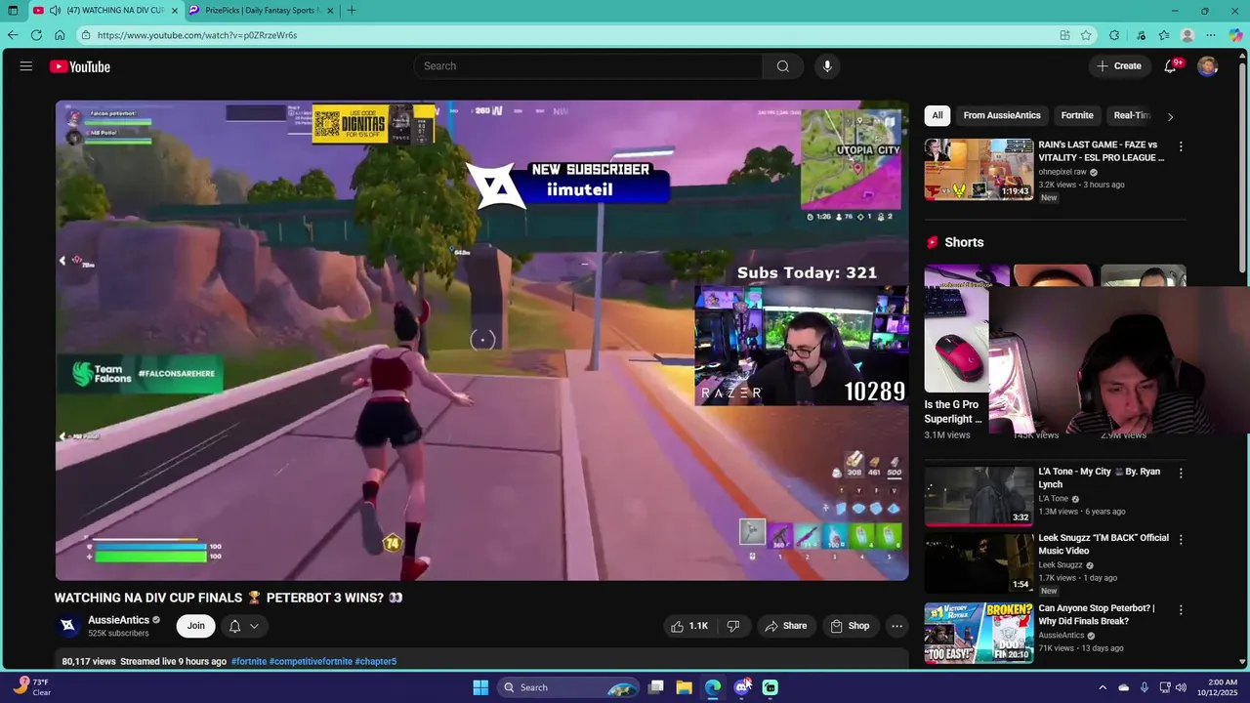Go to YouTube home via logo
Viewport: 1250px width, 703px height.
point(80,66)
